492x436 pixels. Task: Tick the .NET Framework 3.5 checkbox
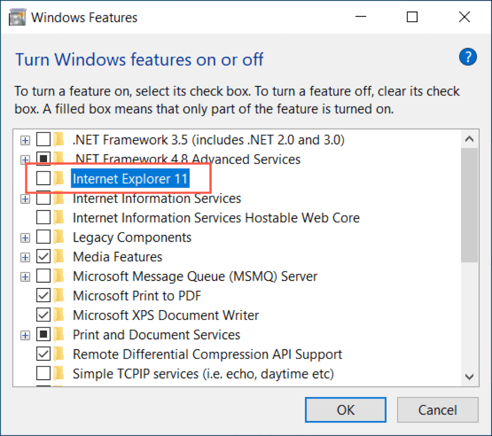coord(44,140)
